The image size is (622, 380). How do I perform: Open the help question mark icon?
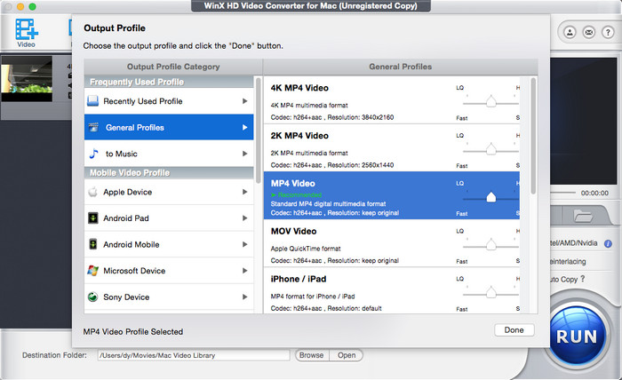coord(608,32)
